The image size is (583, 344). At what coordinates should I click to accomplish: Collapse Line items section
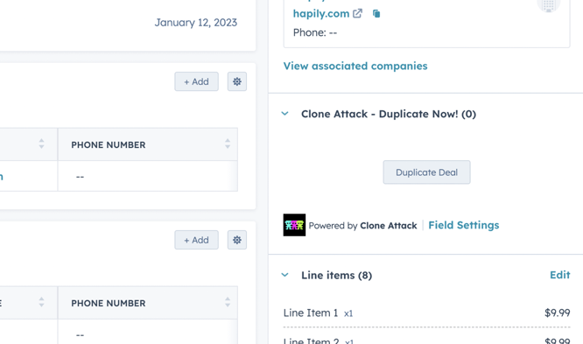(284, 275)
